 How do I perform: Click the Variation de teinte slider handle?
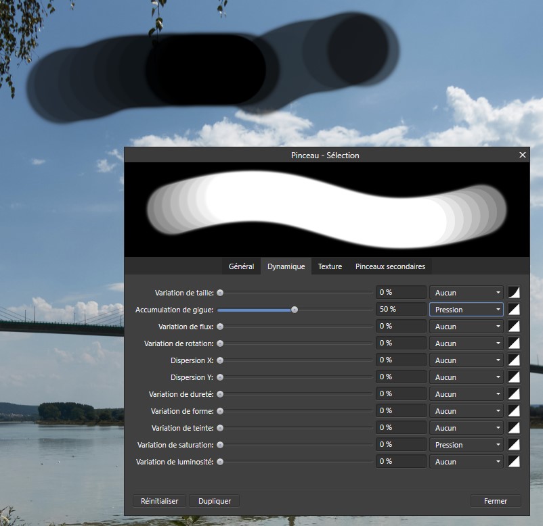tap(220, 428)
